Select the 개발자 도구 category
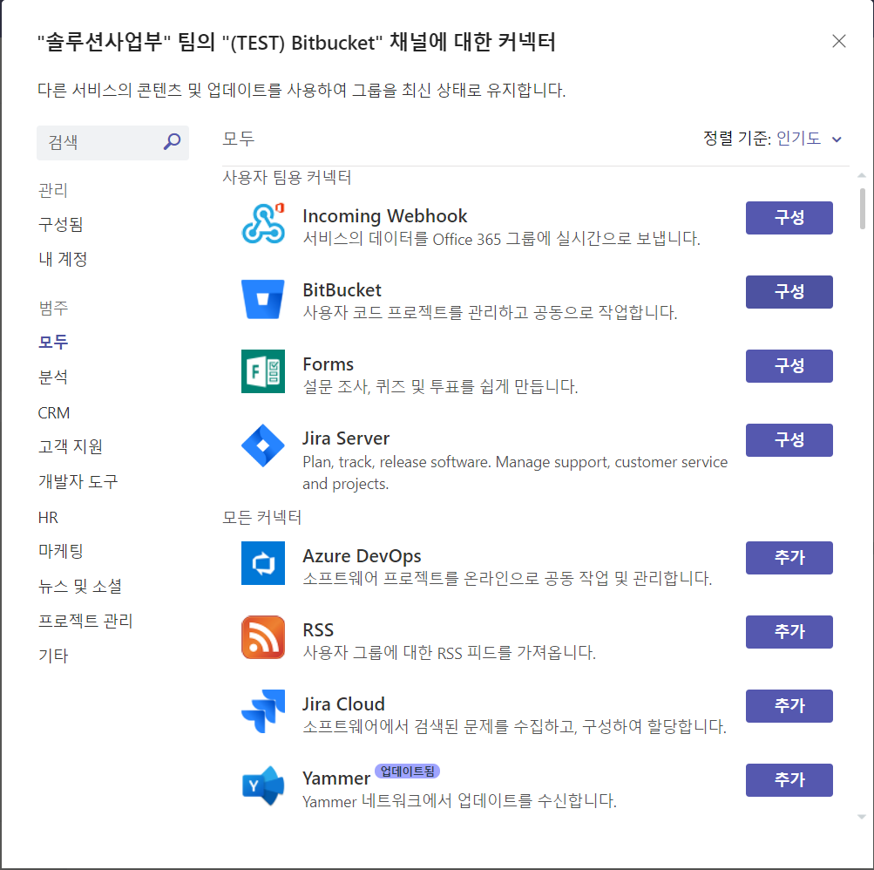Viewport: 874px width, 870px height. (78, 481)
